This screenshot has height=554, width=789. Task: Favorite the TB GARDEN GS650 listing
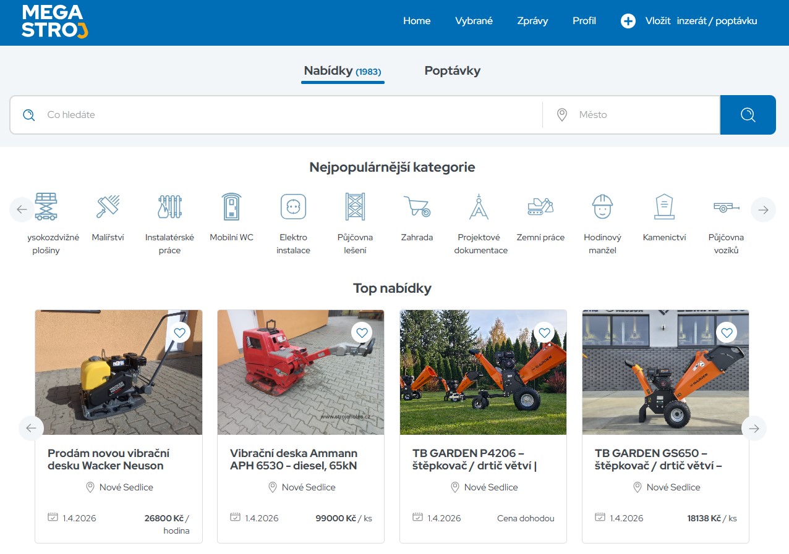click(727, 333)
